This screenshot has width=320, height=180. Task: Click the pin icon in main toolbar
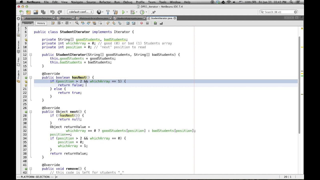tap(153, 12)
